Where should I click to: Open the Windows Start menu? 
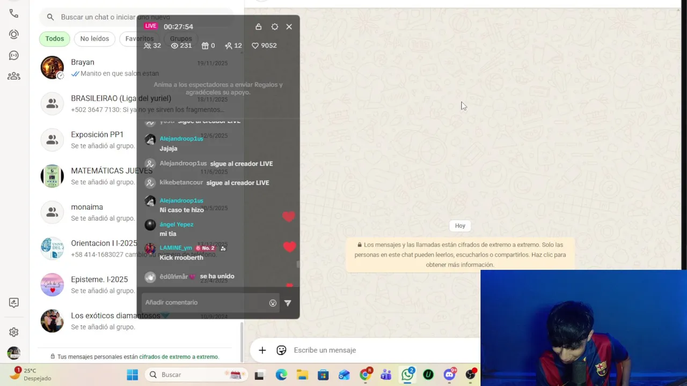(132, 375)
